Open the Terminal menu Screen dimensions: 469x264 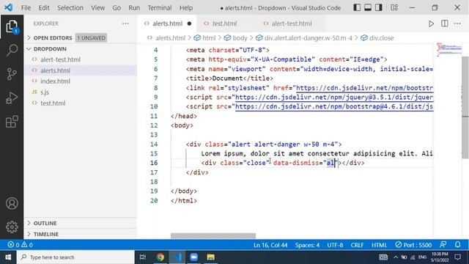coord(160,8)
